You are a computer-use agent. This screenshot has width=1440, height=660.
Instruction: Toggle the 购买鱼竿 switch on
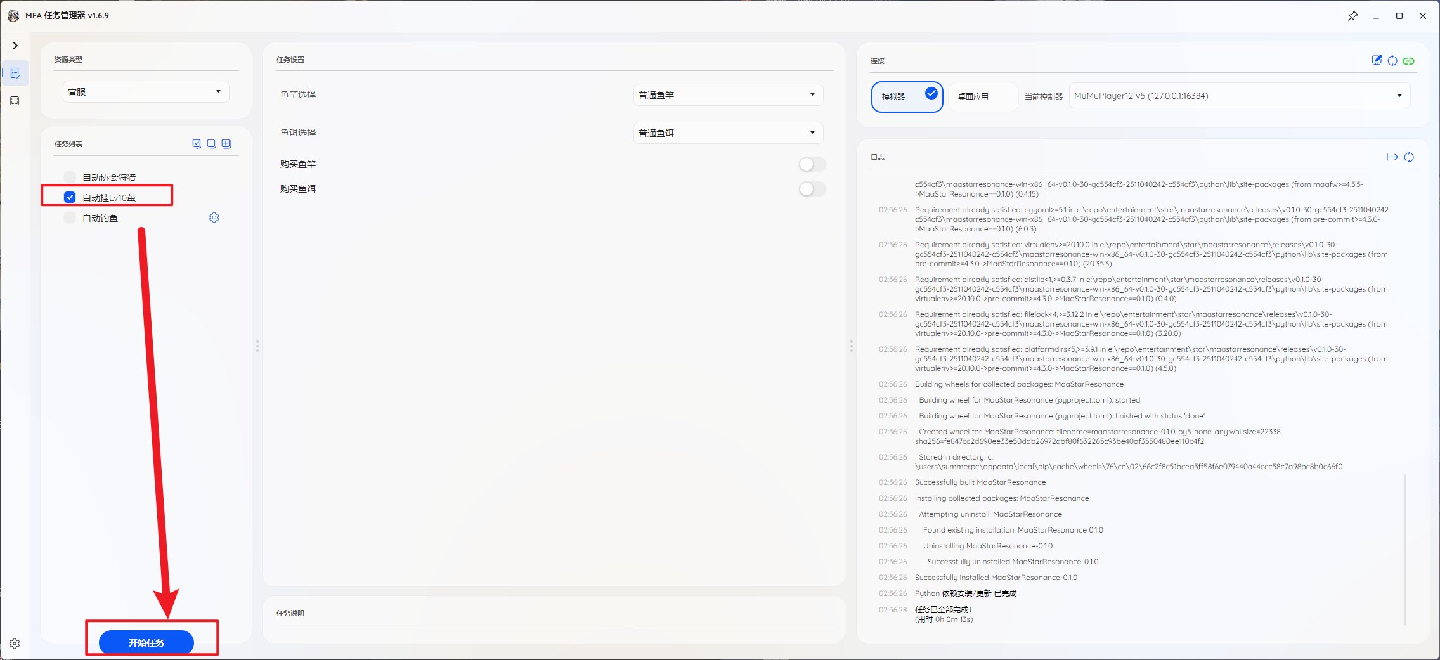tap(812, 164)
